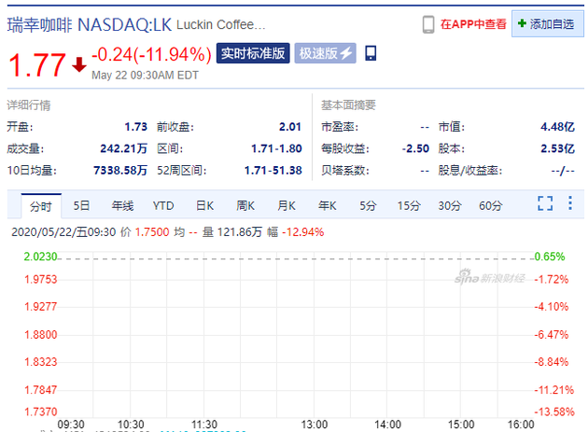Image resolution: width=588 pixels, height=432 pixels.
Task: Click the 09:30 time axis label
Action: (x=71, y=425)
